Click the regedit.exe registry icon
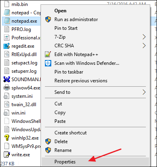The height and width of the screenshot is (167, 157). click(x=7, y=46)
